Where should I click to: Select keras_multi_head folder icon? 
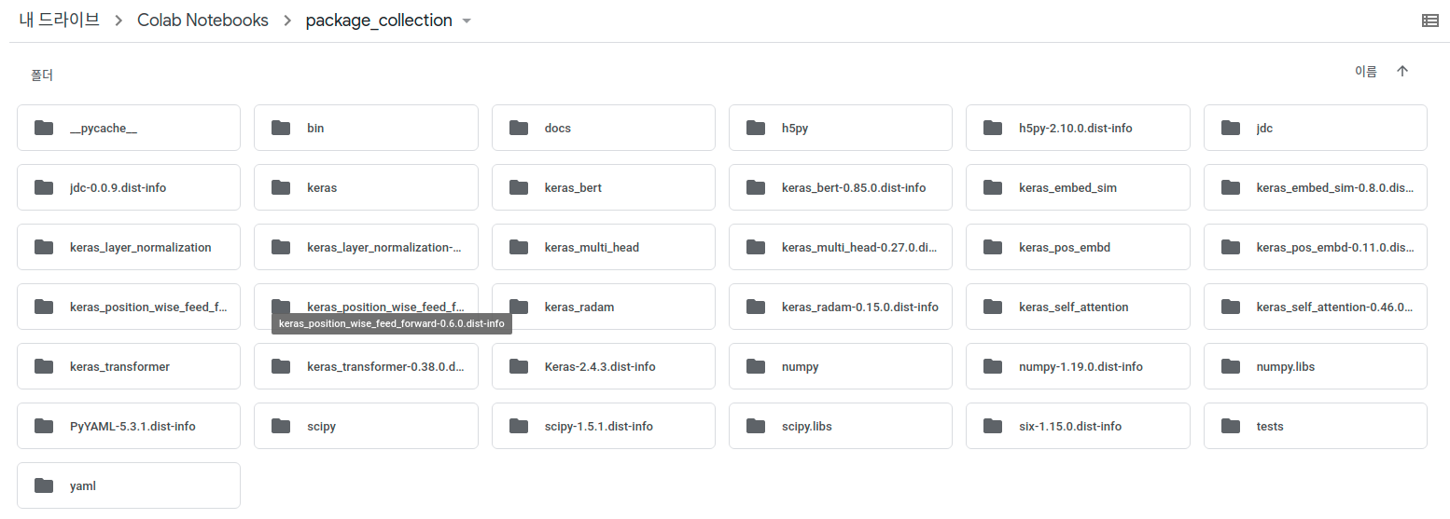(x=518, y=247)
